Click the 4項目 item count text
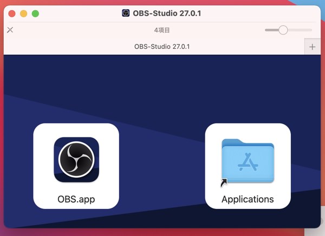325x236 pixels. [x=162, y=30]
